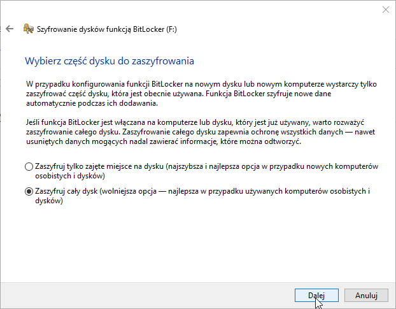This screenshot has width=396, height=309.
Task: Cancel the wizard with the Anuluj button
Action: tap(367, 295)
